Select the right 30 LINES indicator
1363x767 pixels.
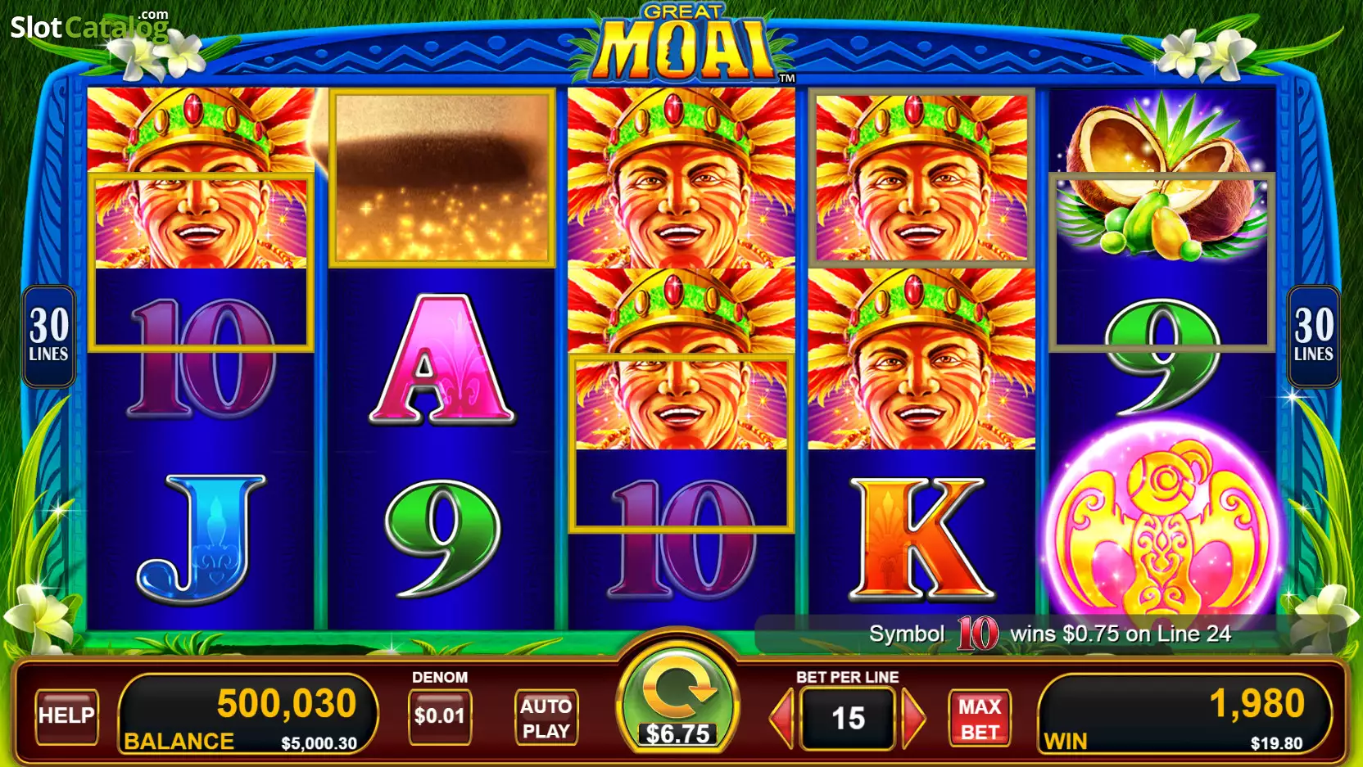tap(1314, 336)
